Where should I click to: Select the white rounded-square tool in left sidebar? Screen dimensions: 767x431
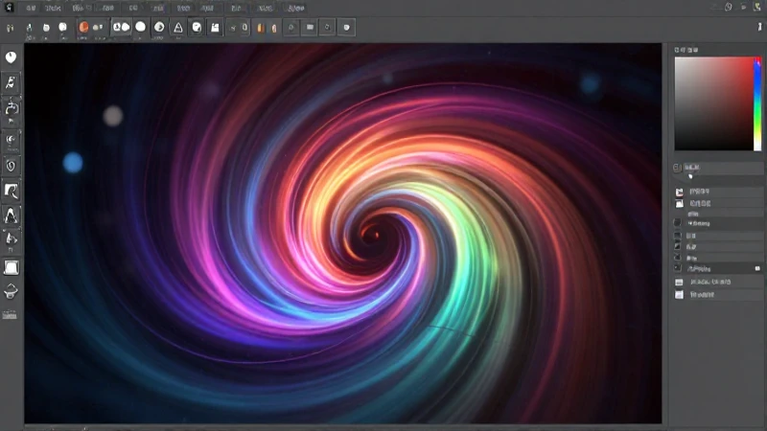click(x=12, y=267)
